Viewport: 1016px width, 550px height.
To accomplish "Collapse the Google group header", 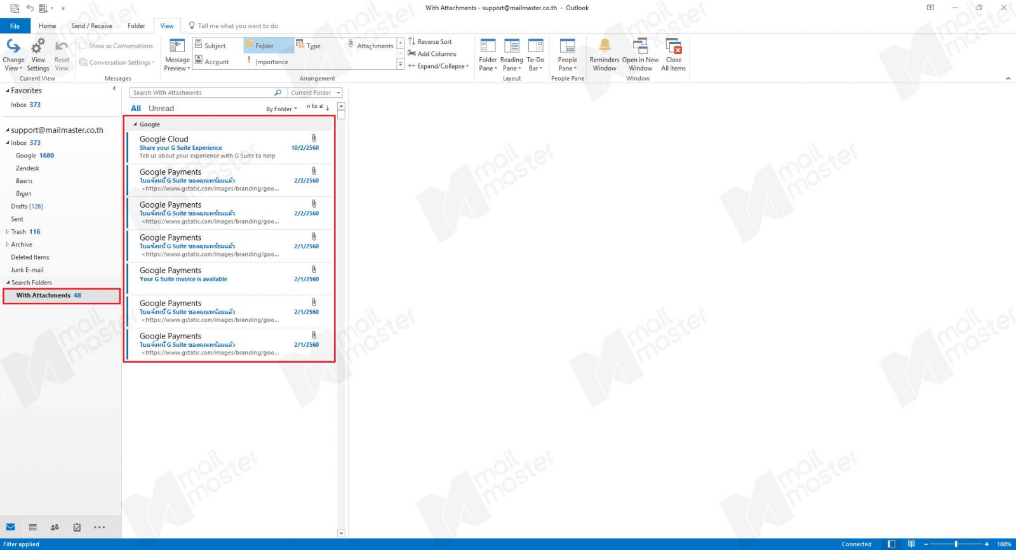I will click(x=135, y=124).
